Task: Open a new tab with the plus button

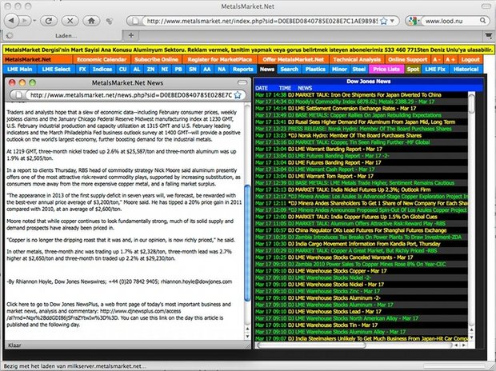Action: click(131, 35)
